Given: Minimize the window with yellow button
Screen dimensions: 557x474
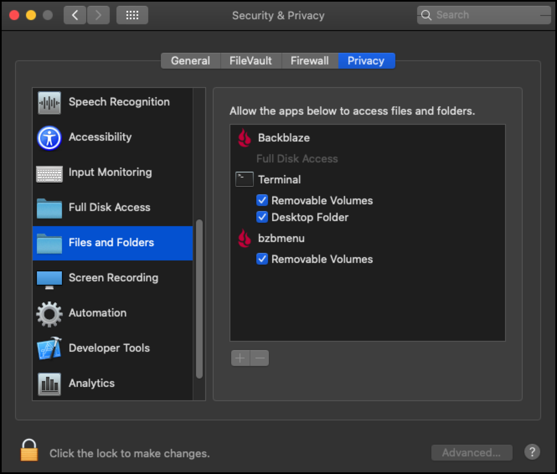Looking at the screenshot, I should point(31,15).
